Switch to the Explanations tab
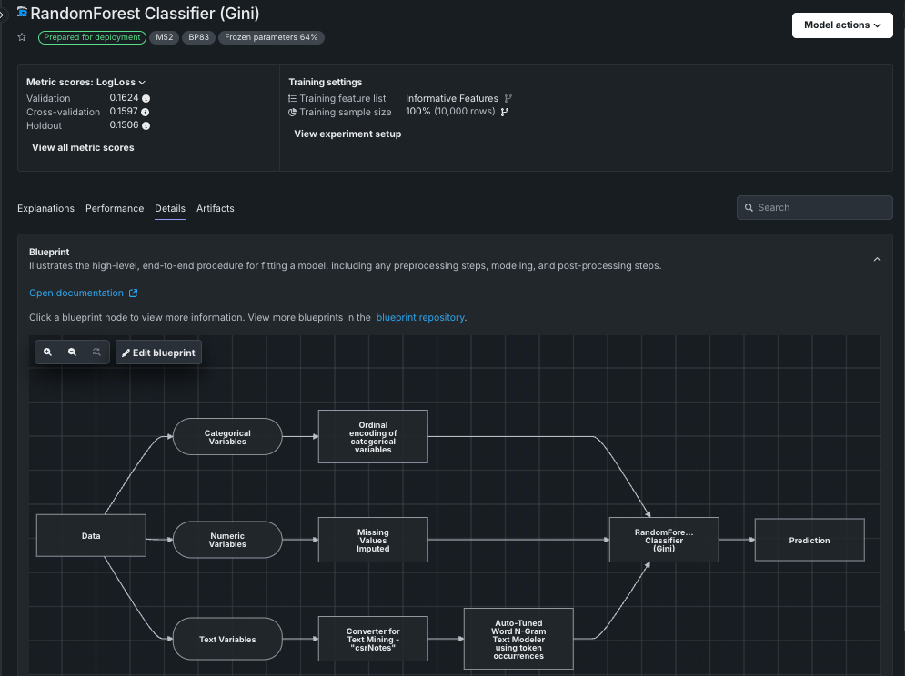The width and height of the screenshot is (905, 676). coord(45,208)
